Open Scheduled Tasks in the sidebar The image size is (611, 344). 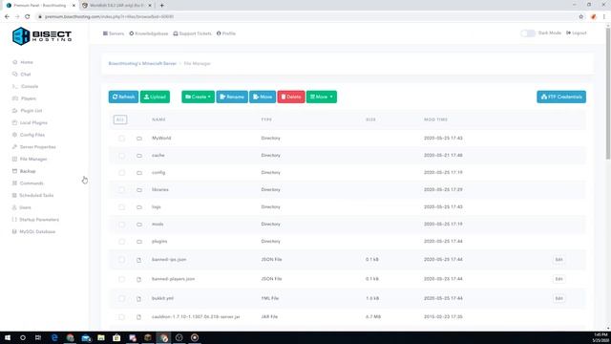[32, 195]
